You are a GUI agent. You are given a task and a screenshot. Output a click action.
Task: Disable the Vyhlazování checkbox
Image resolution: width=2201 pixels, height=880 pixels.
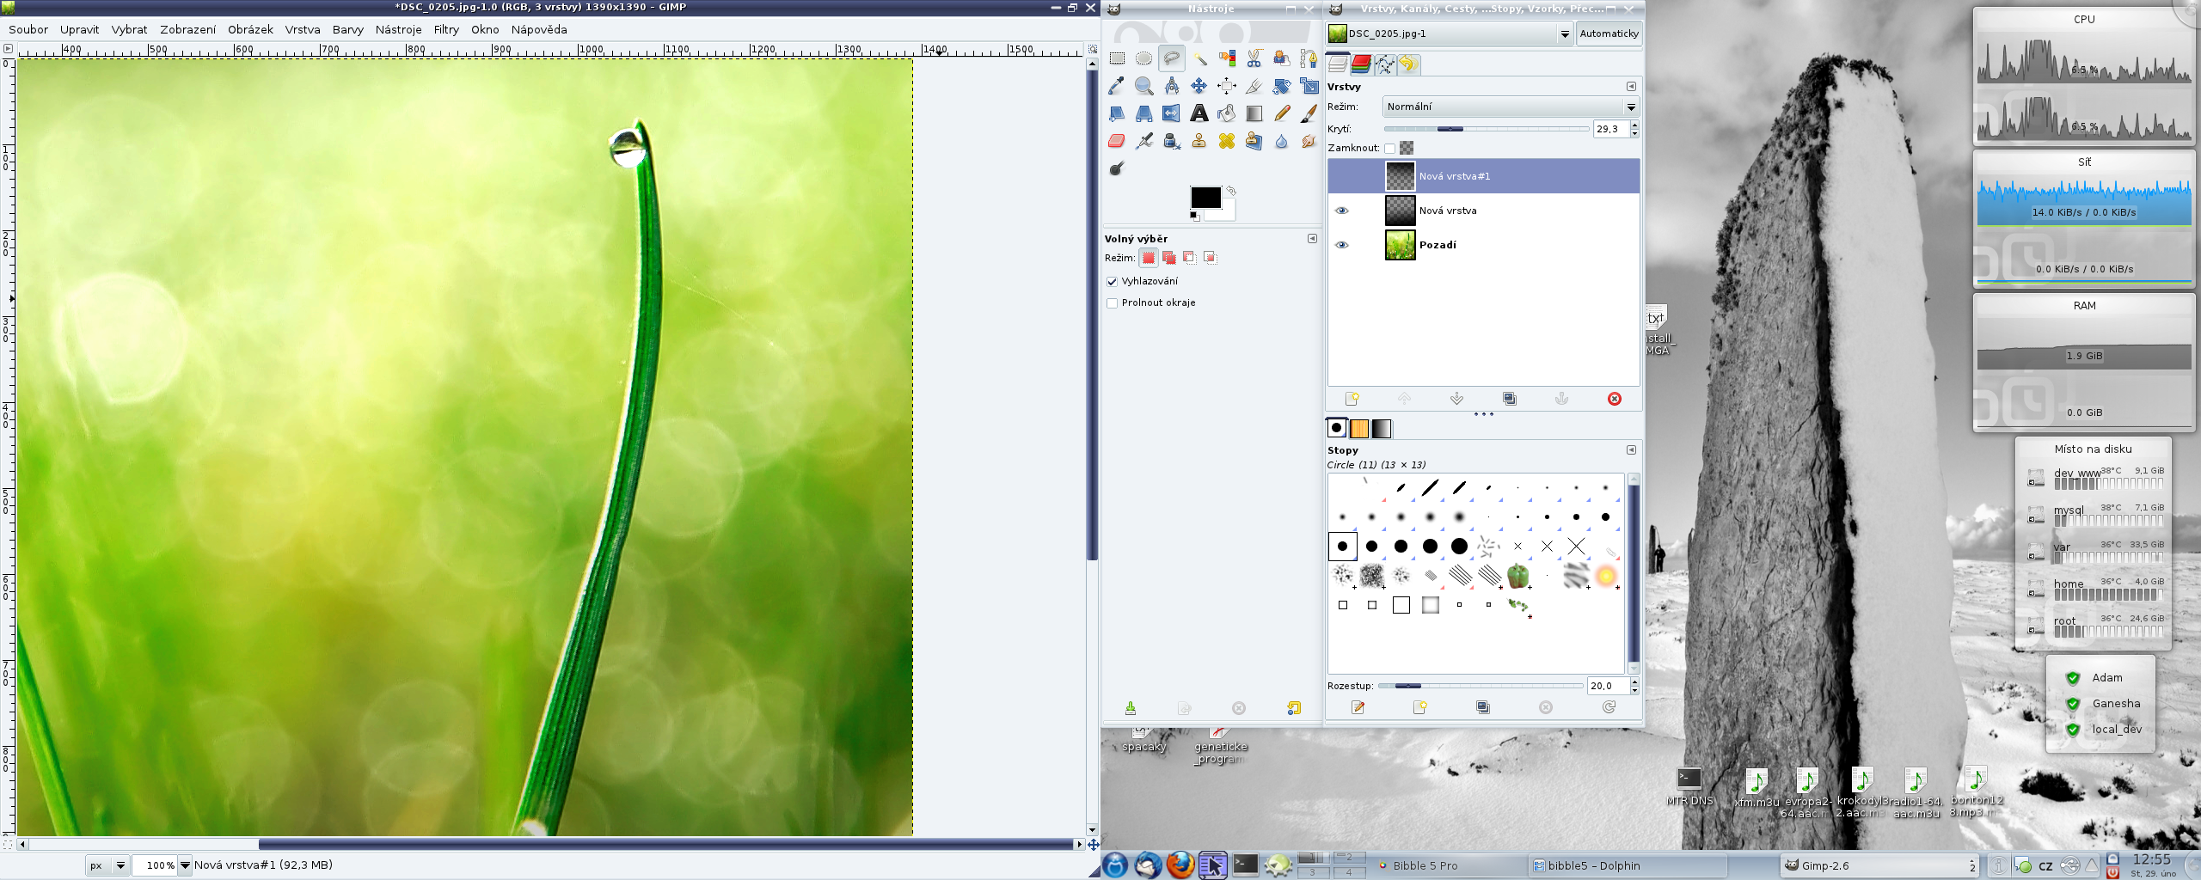pyautogui.click(x=1112, y=282)
